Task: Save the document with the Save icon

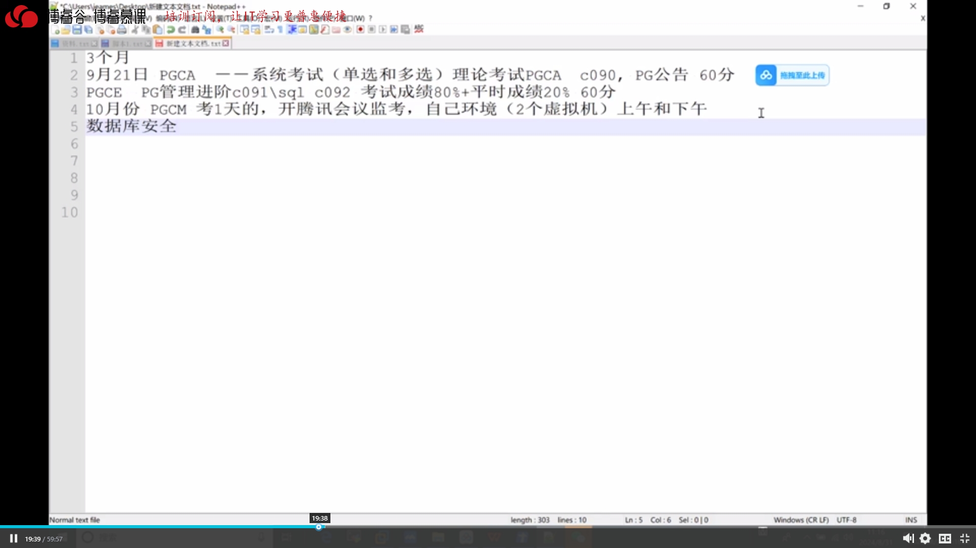Action: coord(77,29)
